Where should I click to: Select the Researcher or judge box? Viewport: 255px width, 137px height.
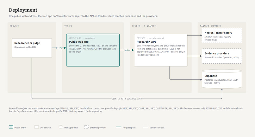click(x=32, y=48)
